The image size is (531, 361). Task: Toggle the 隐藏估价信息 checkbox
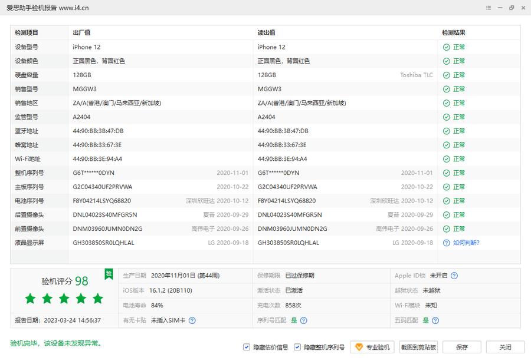pos(247,347)
